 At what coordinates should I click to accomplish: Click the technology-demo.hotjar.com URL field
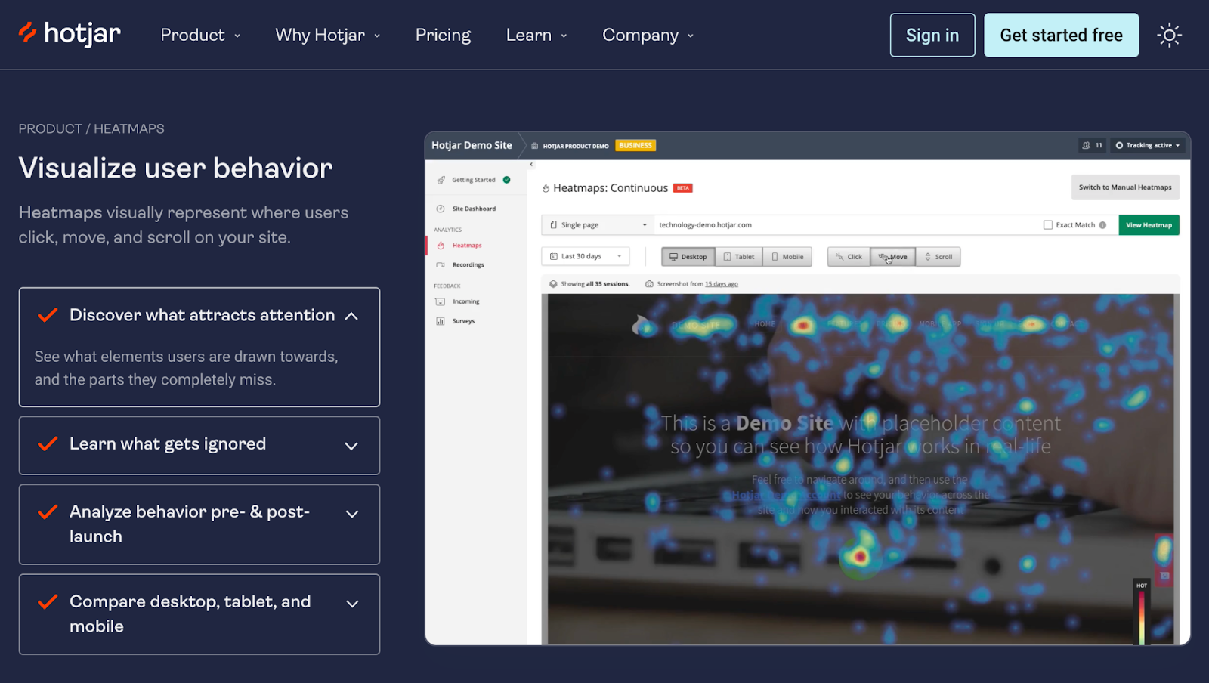pos(845,225)
